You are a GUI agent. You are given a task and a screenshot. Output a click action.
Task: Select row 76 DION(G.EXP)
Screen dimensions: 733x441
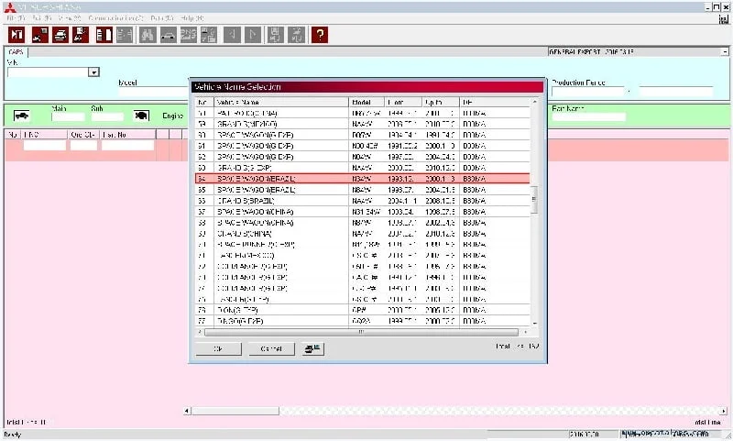[x=362, y=310]
